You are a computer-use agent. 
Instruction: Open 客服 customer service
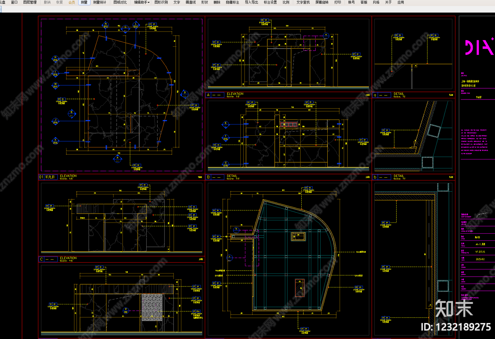click(x=364, y=2)
